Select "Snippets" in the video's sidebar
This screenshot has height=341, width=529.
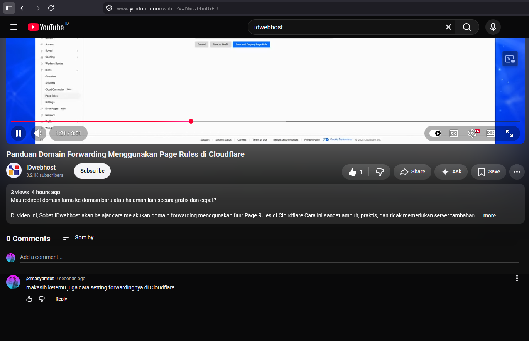click(50, 83)
